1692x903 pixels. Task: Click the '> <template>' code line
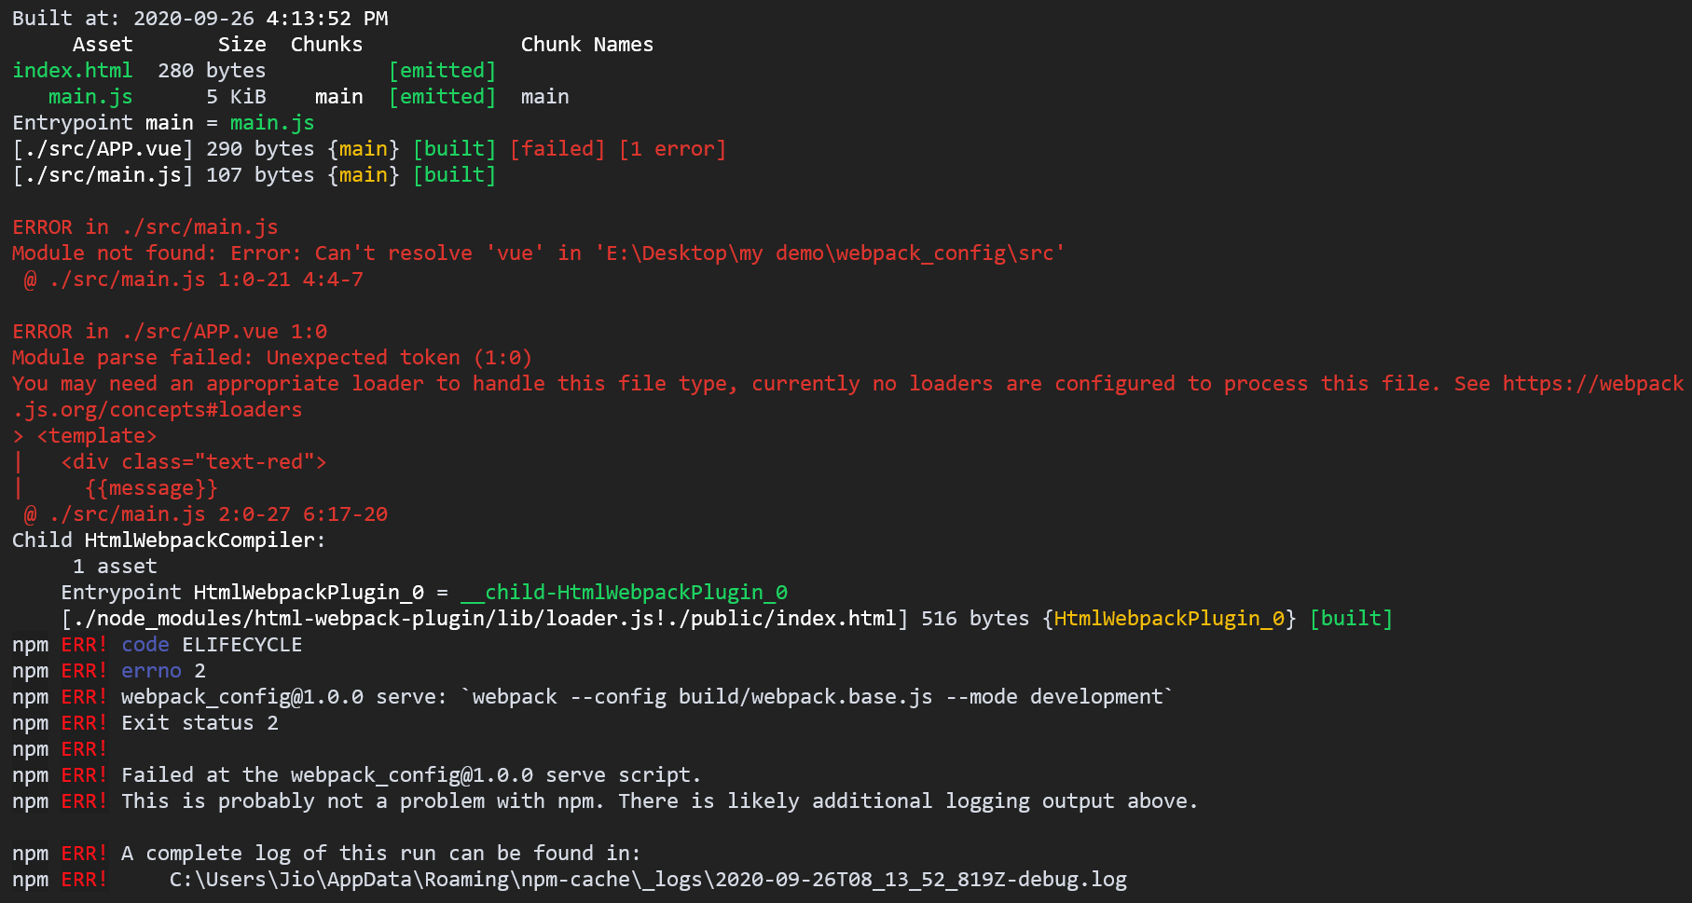(85, 436)
